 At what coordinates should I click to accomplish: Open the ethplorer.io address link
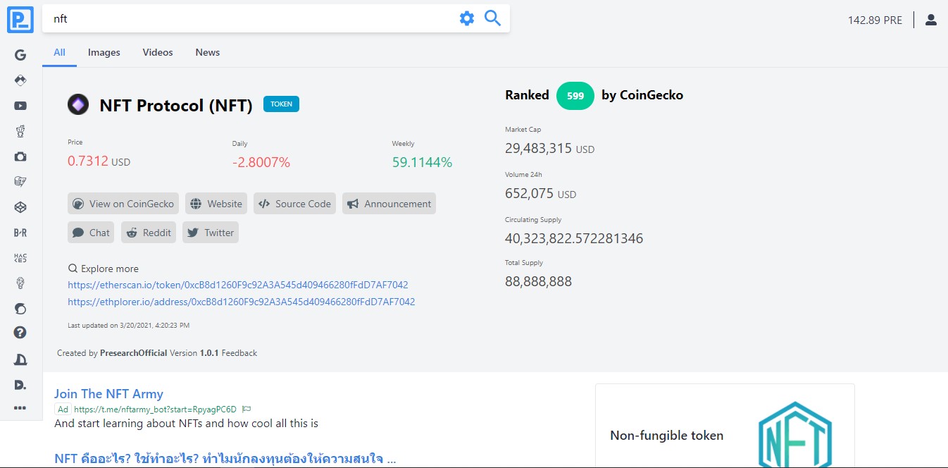click(242, 302)
